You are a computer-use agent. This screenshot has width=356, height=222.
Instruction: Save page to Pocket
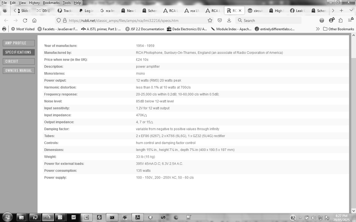[x=219, y=20]
